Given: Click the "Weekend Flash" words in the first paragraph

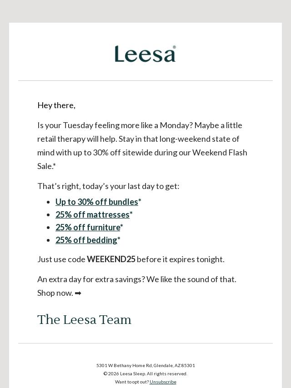Looking at the screenshot, I should (x=220, y=153).
